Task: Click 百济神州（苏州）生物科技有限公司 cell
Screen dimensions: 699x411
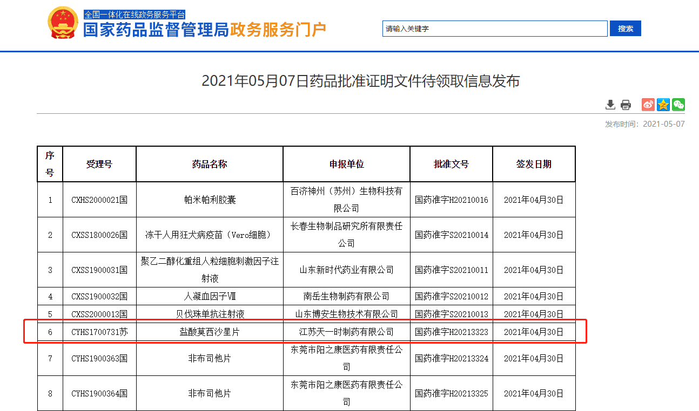Action: click(347, 200)
